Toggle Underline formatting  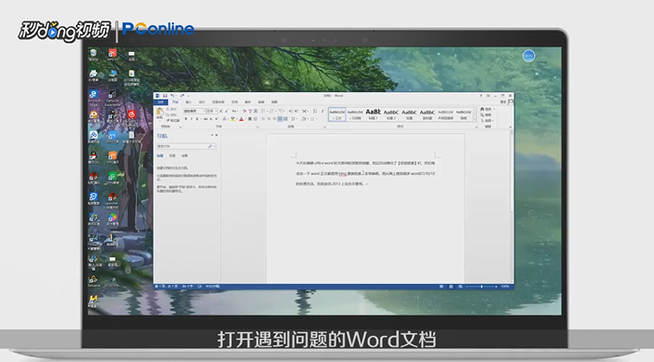(x=198, y=119)
